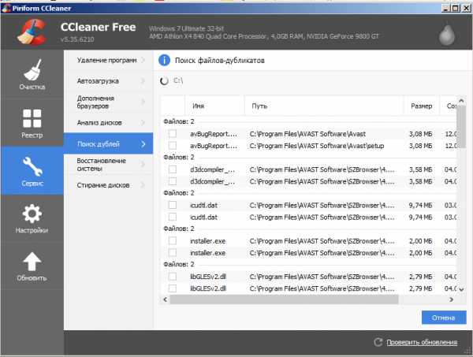
Task: Expand chevron next to Удаление программ
Action: [143, 60]
